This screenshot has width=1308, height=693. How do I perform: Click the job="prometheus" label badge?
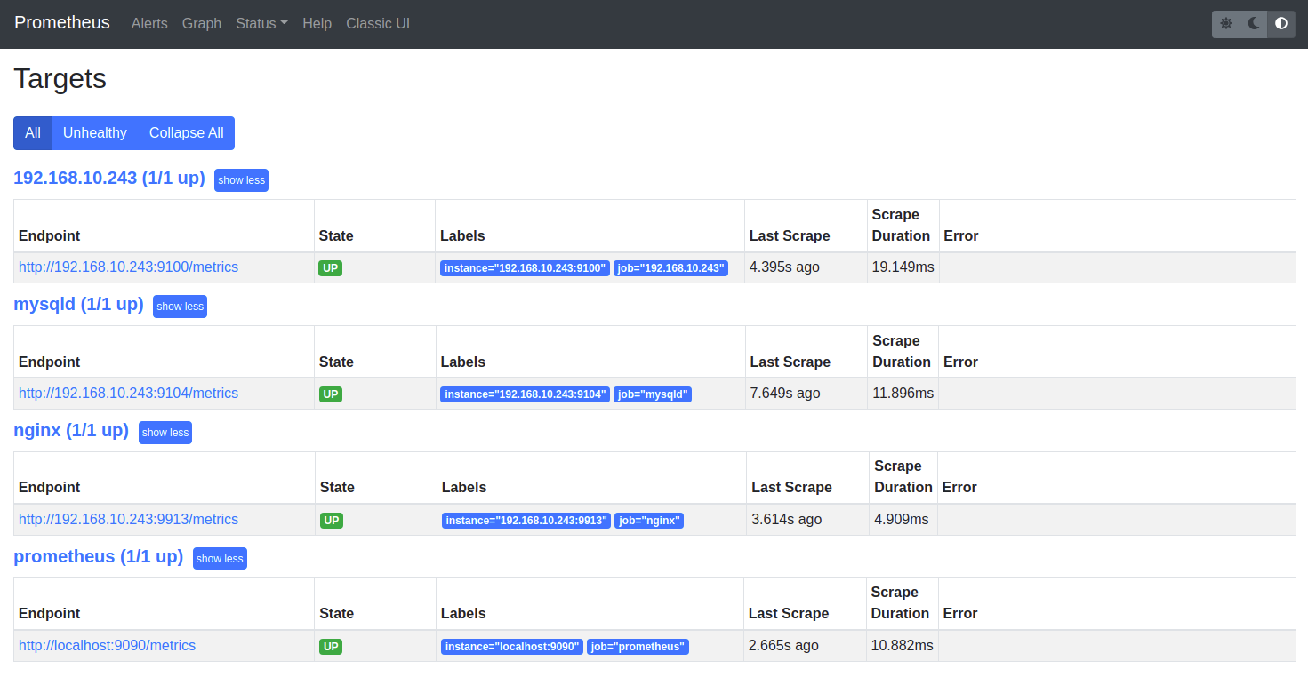638,647
